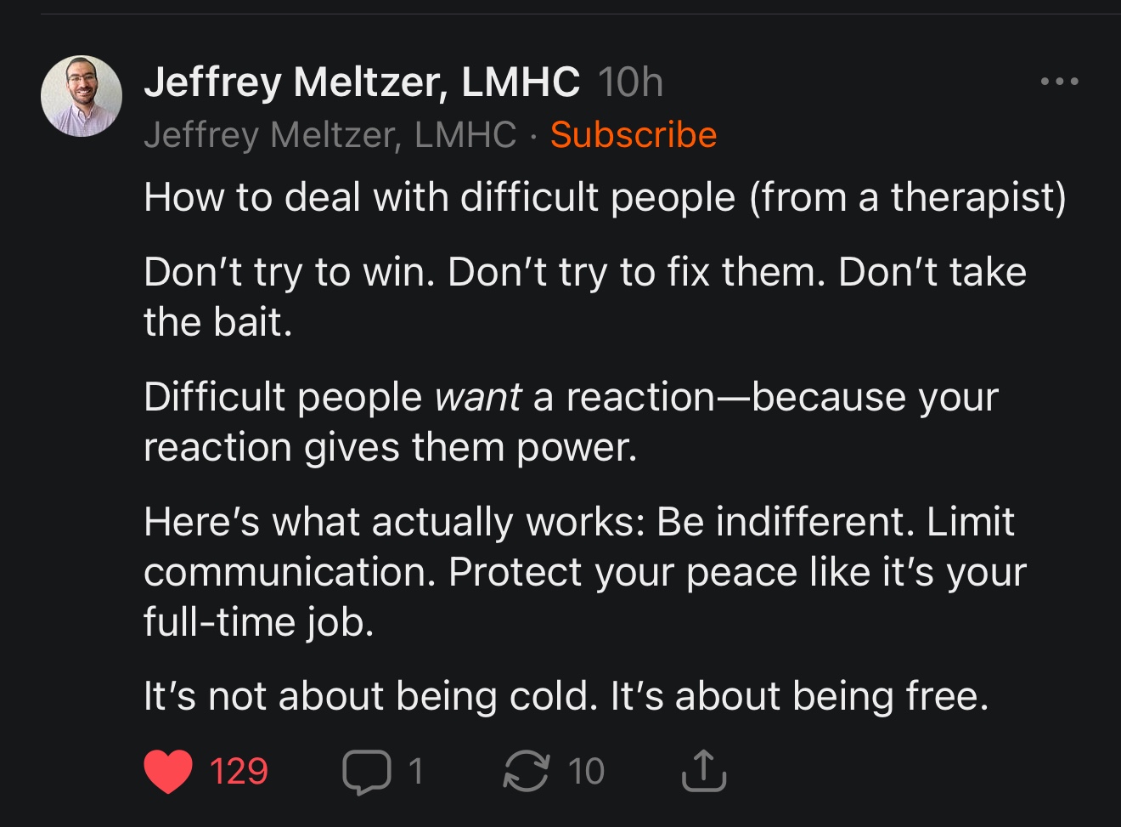Image resolution: width=1121 pixels, height=827 pixels.
Task: Click the italic word "want"
Action: (x=478, y=397)
